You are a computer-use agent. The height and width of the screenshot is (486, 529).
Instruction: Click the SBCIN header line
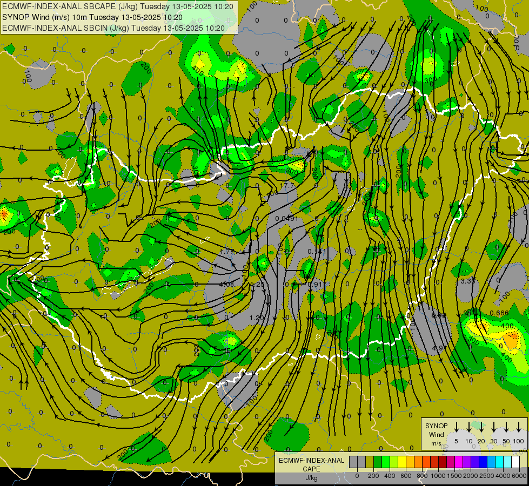(113, 28)
